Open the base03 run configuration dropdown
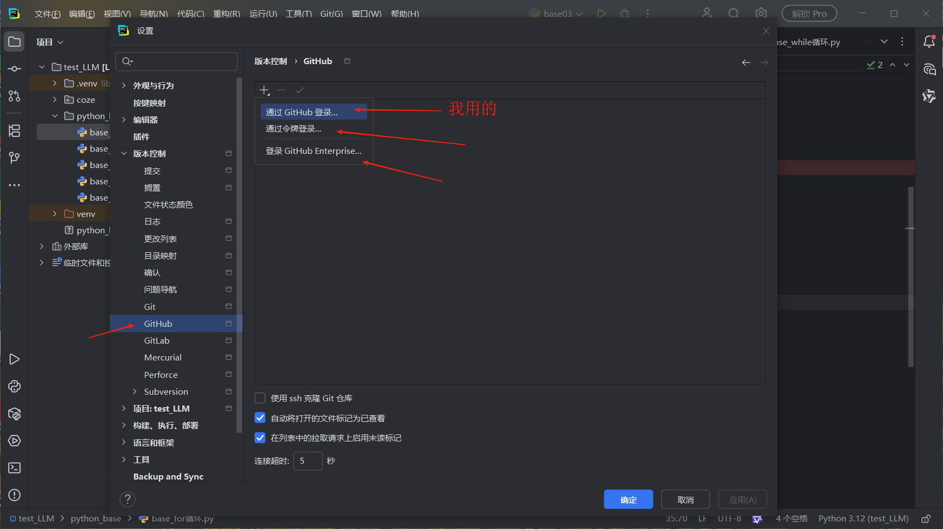The image size is (943, 529). click(556, 14)
